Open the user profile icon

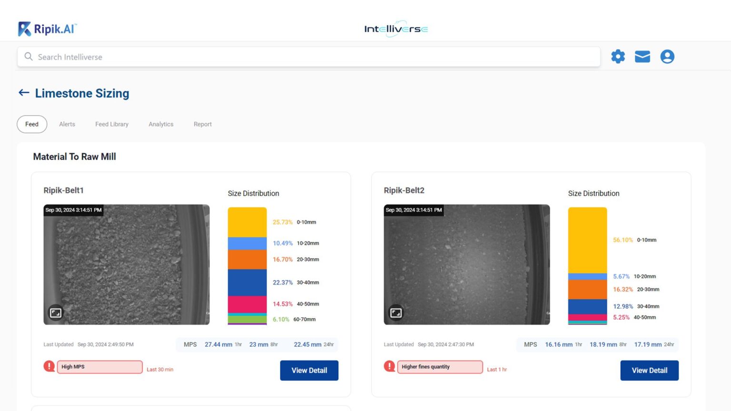pos(667,56)
